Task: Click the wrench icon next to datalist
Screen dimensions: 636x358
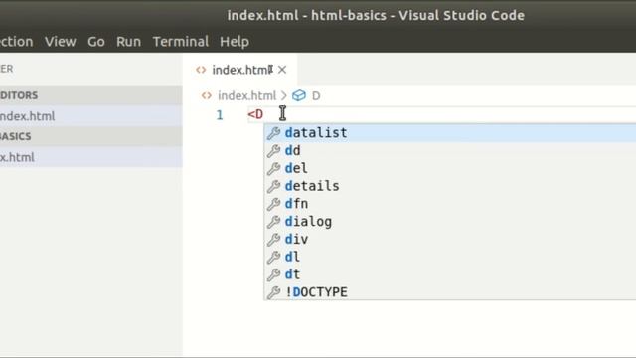Action: tap(274, 133)
